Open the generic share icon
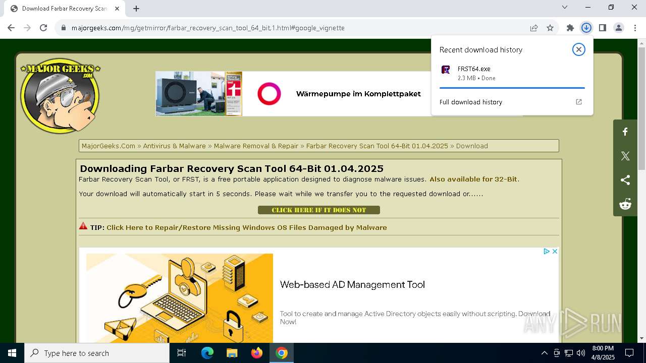 pos(625,180)
